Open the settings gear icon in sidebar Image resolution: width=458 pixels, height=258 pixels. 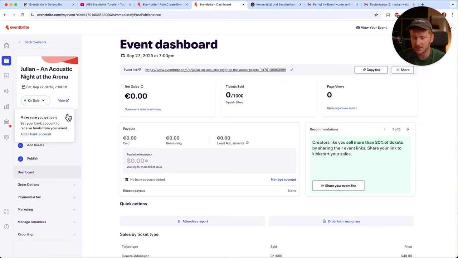[6, 137]
